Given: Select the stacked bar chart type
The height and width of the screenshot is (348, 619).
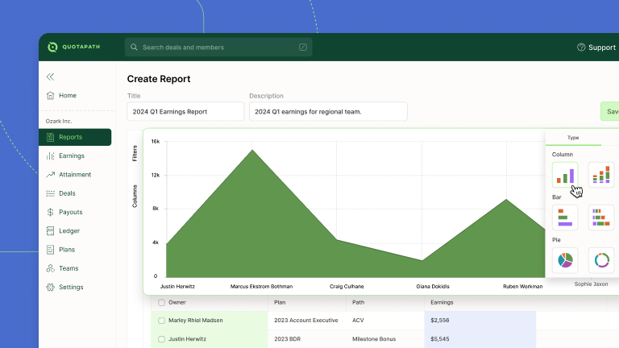Looking at the screenshot, I should pyautogui.click(x=601, y=217).
